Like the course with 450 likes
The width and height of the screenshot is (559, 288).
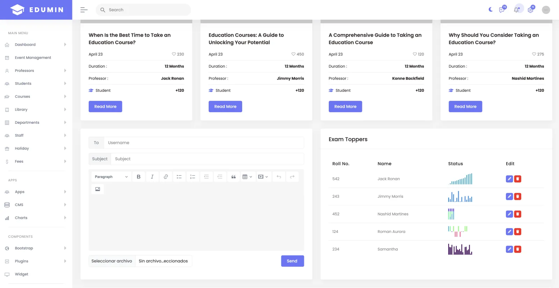click(293, 54)
